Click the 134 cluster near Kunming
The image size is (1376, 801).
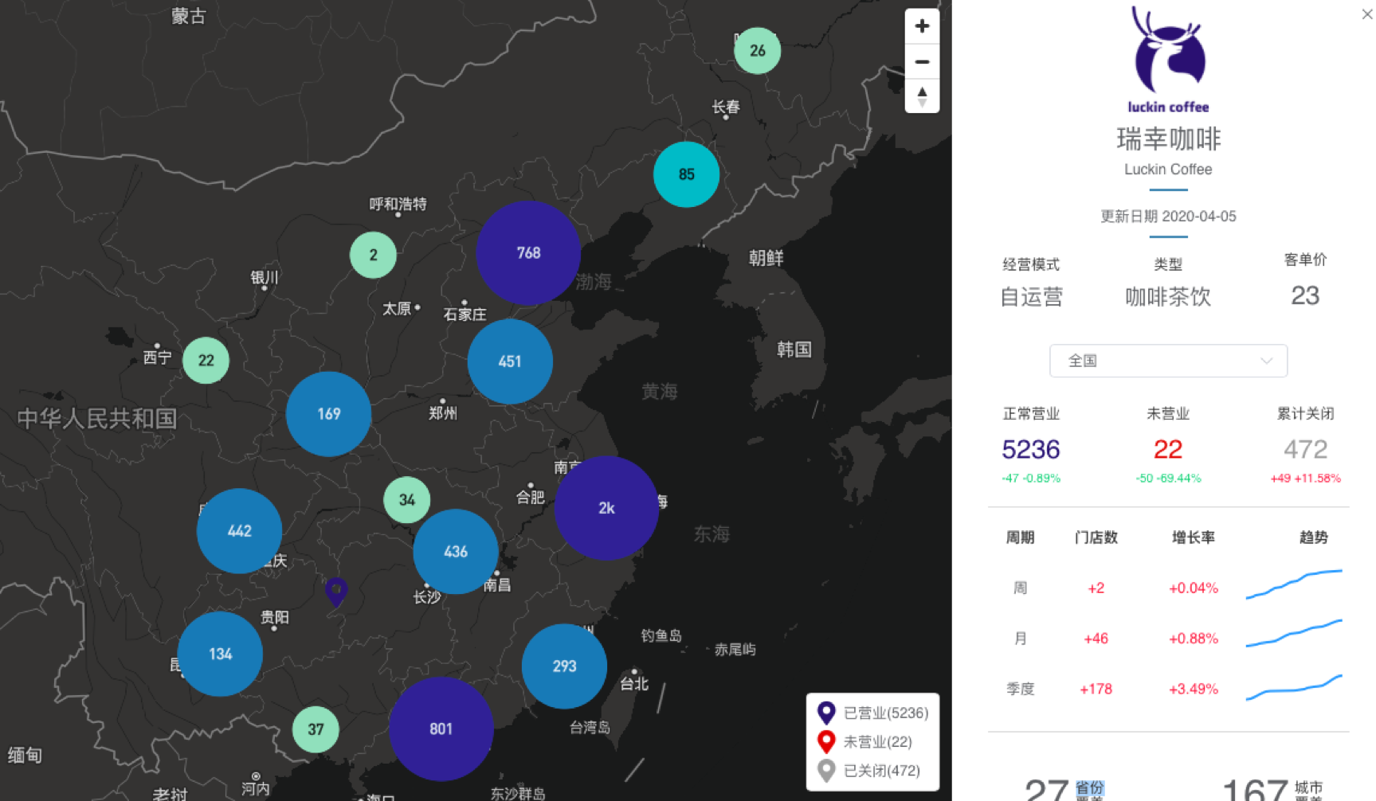(220, 654)
